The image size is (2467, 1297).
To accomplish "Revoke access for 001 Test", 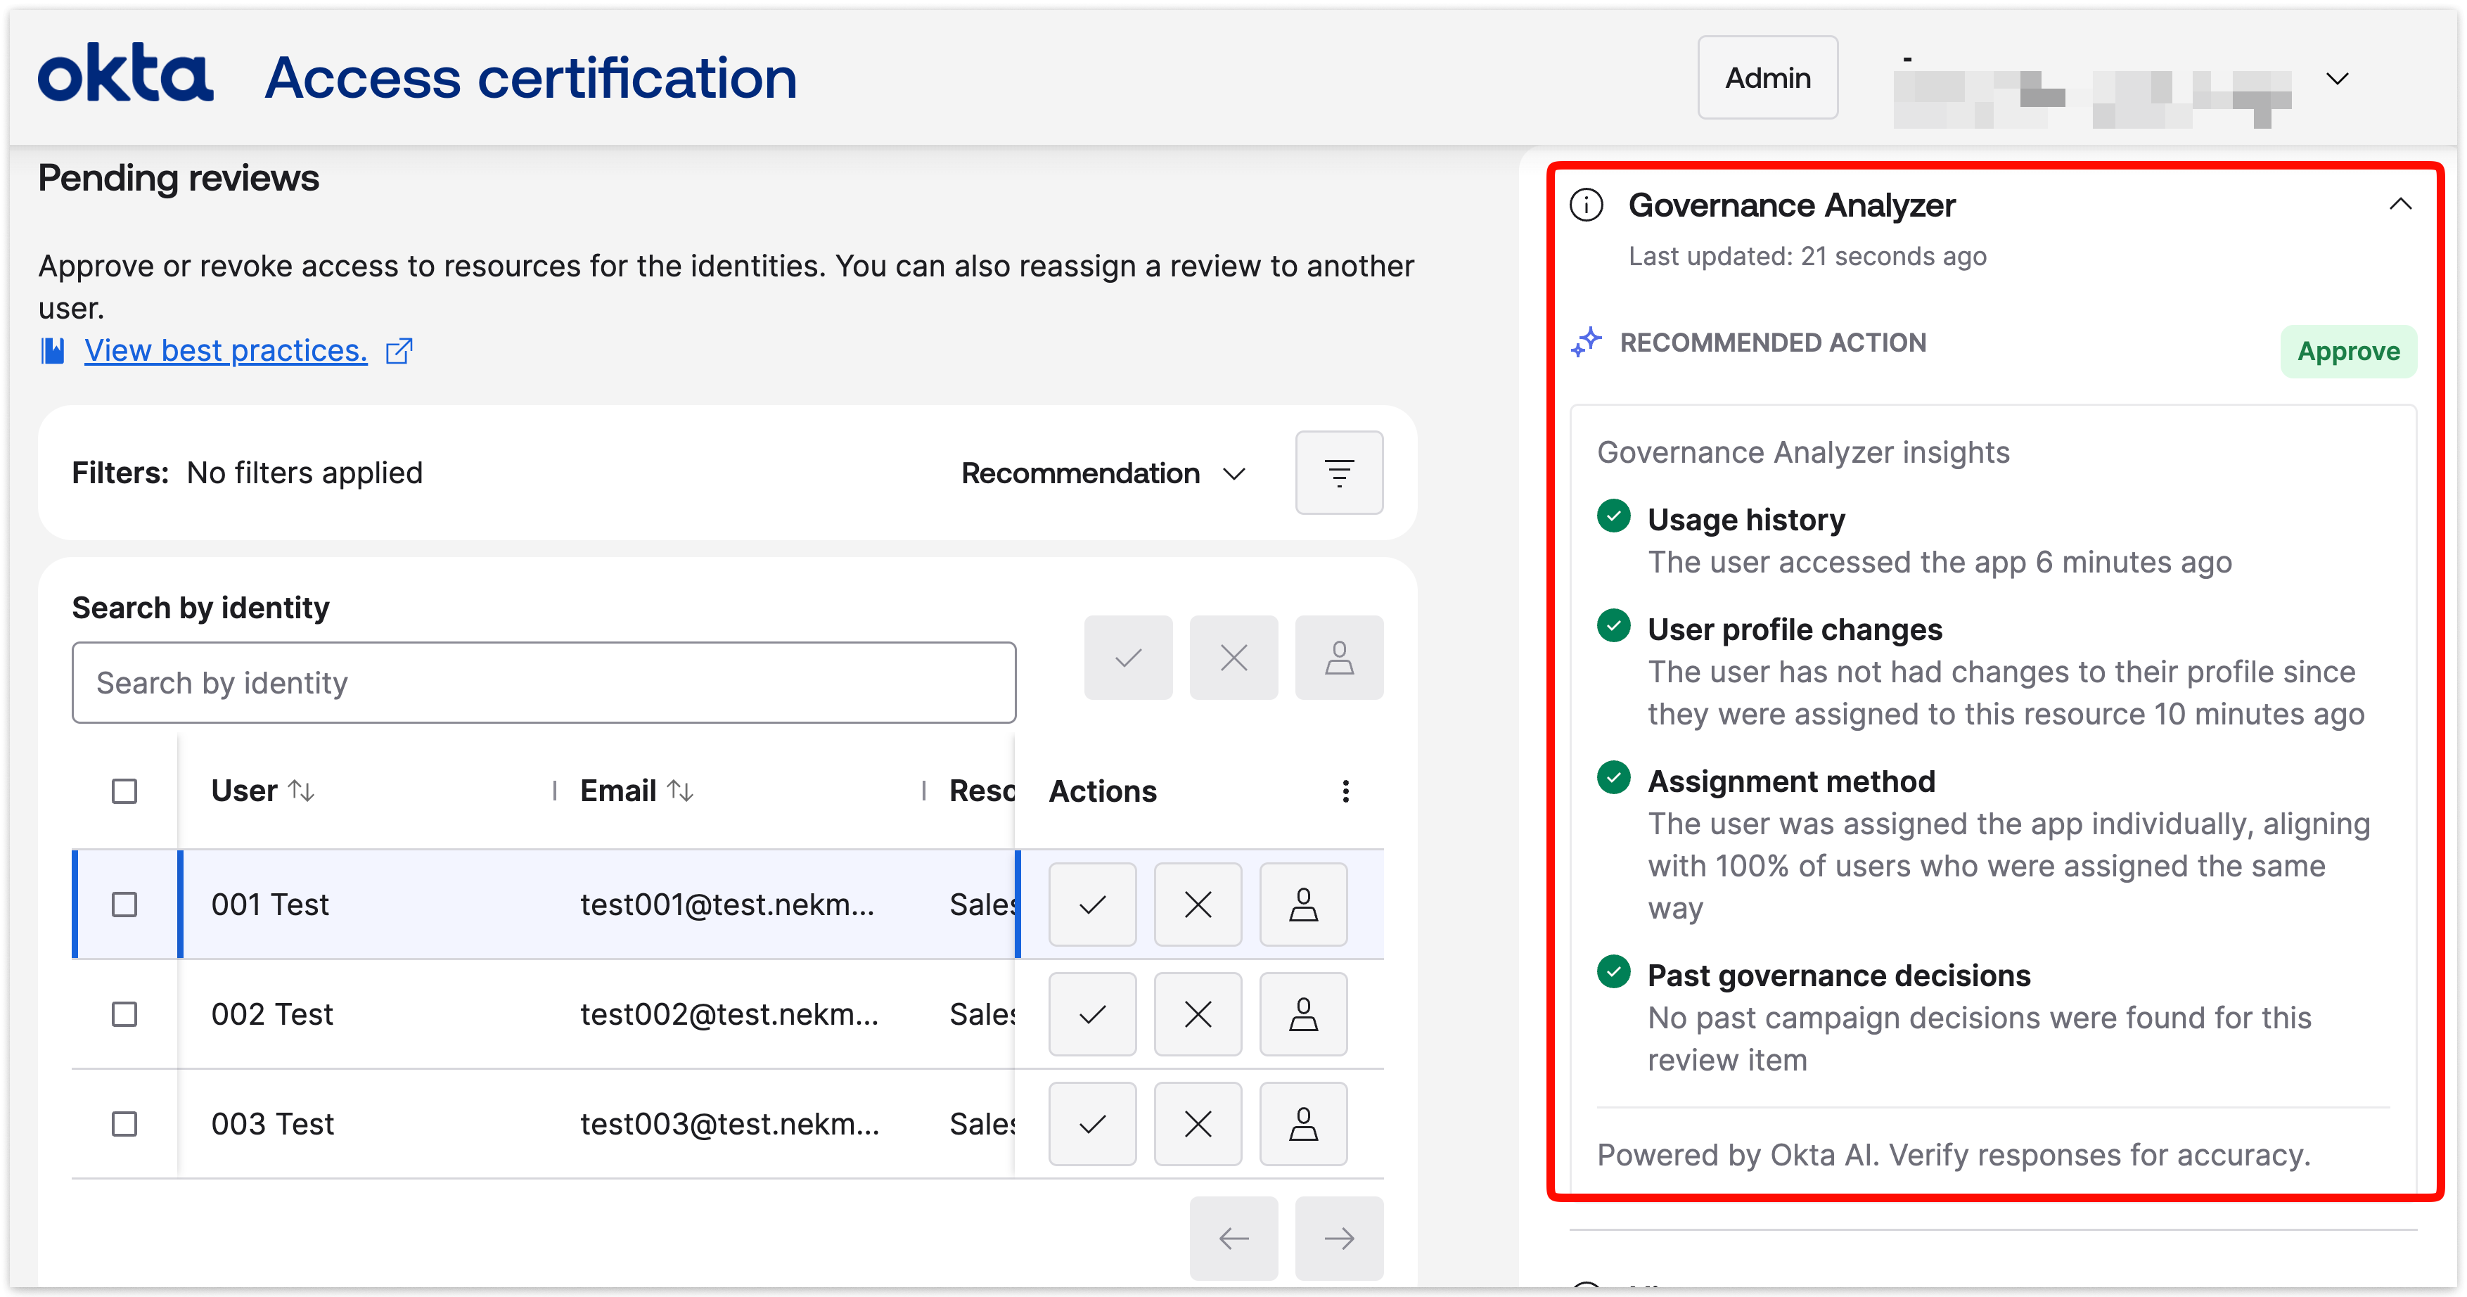I will pos(1198,905).
